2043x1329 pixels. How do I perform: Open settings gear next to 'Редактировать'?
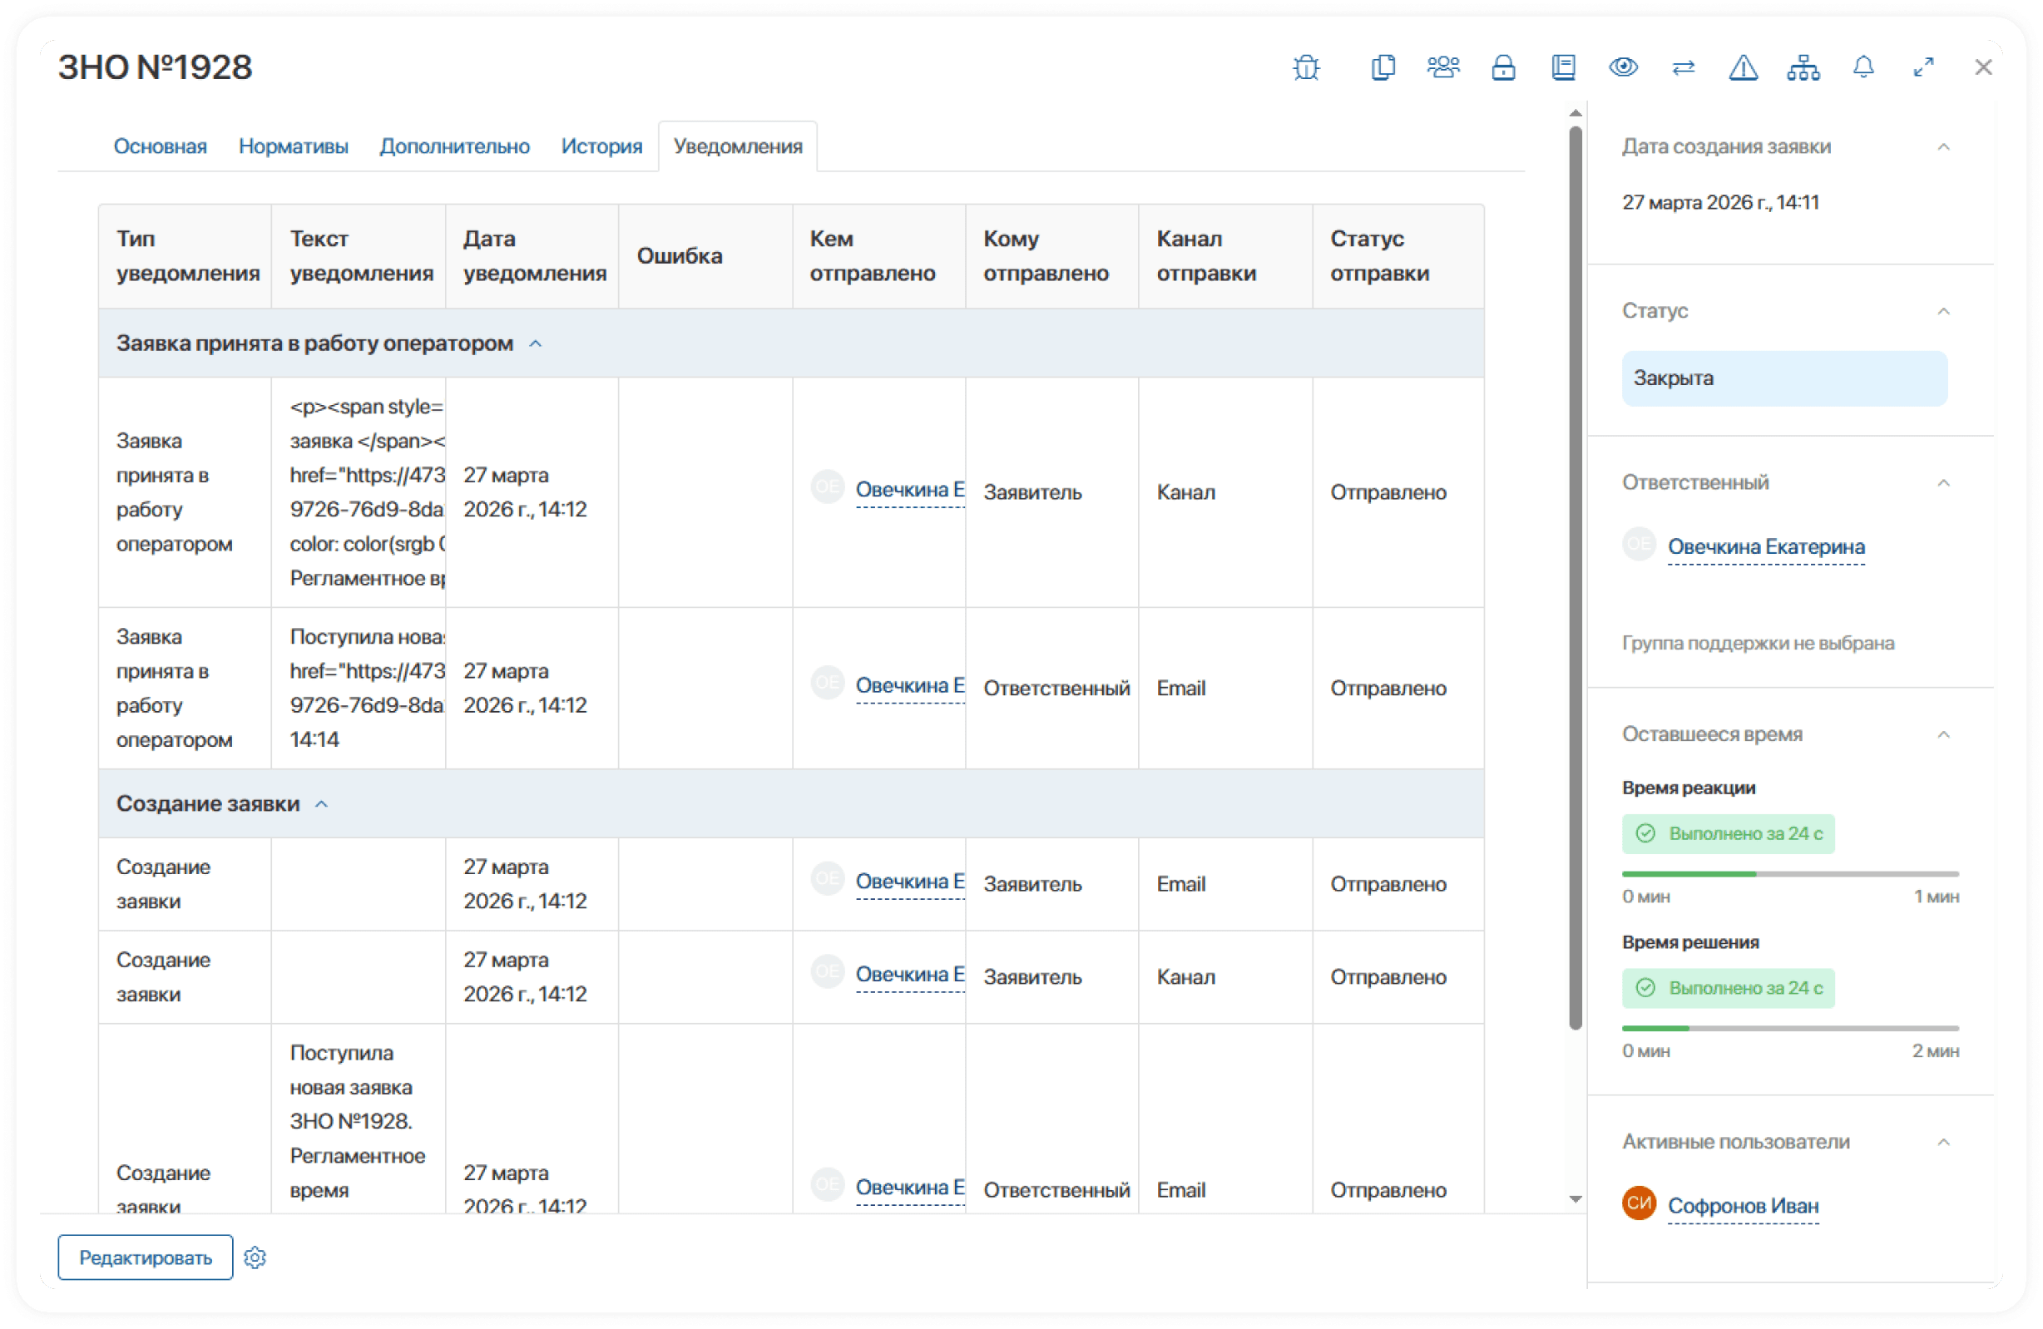[255, 1257]
